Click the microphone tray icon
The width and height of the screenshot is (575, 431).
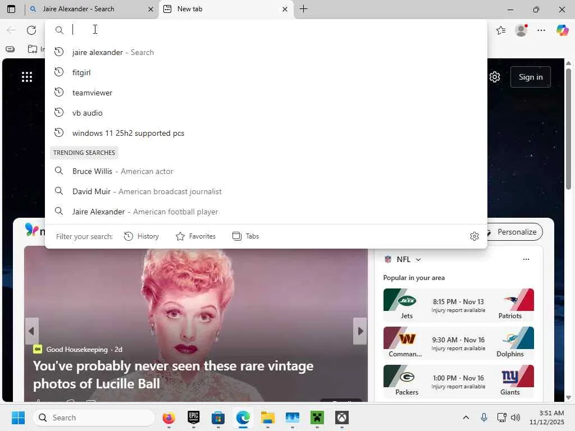pos(484,418)
